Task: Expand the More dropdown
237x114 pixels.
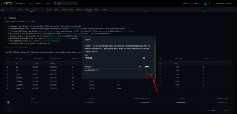Action: point(39,4)
